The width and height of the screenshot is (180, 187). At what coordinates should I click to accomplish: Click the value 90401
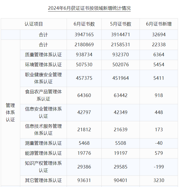[121, 180]
